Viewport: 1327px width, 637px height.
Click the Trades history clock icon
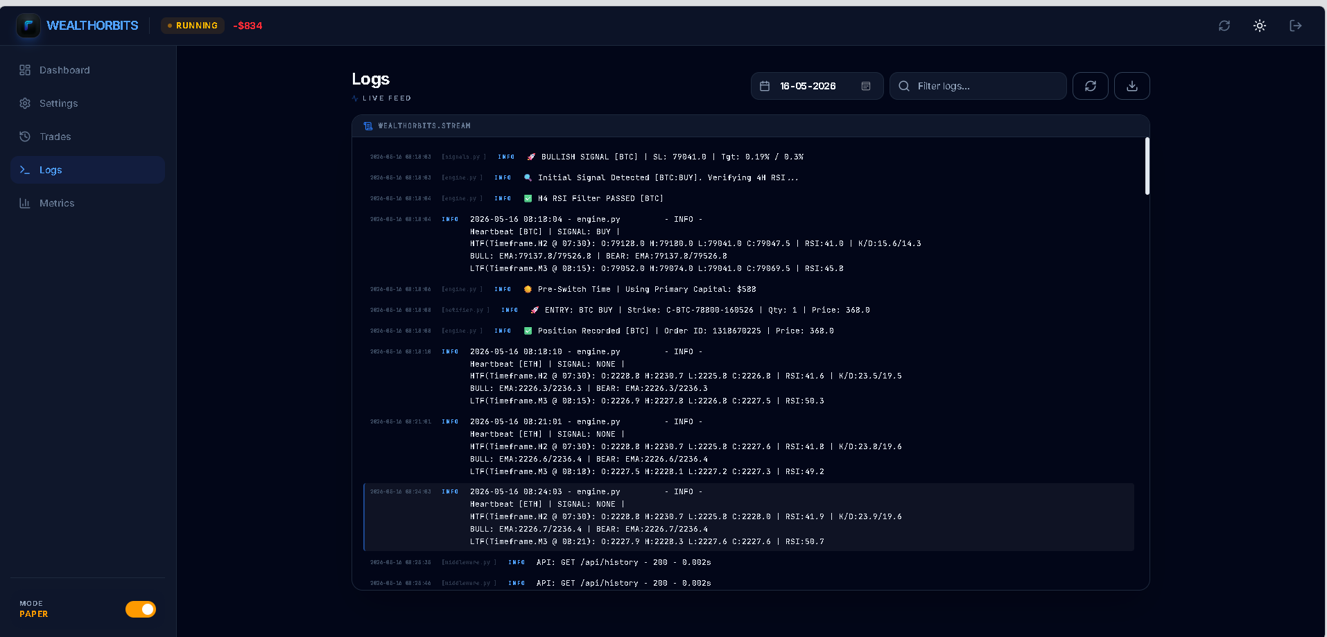25,137
